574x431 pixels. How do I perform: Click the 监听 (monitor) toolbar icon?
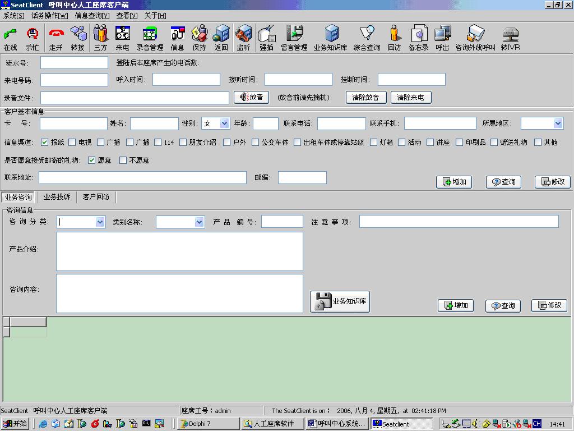click(x=243, y=38)
